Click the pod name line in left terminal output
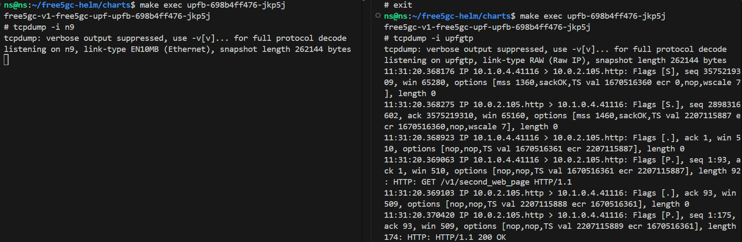742x242 pixels. 107,16
